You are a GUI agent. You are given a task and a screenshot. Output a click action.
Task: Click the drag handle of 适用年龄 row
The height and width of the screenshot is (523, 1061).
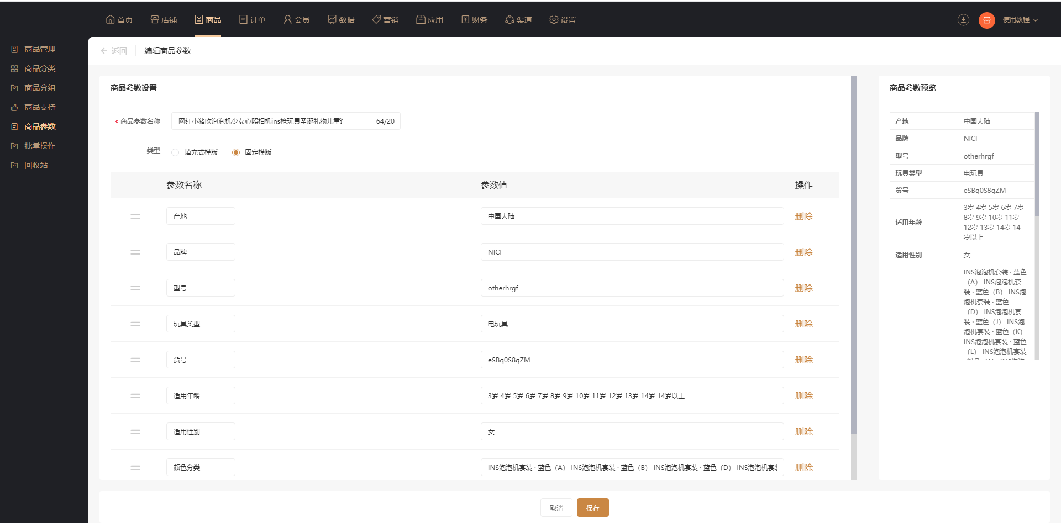click(x=135, y=396)
